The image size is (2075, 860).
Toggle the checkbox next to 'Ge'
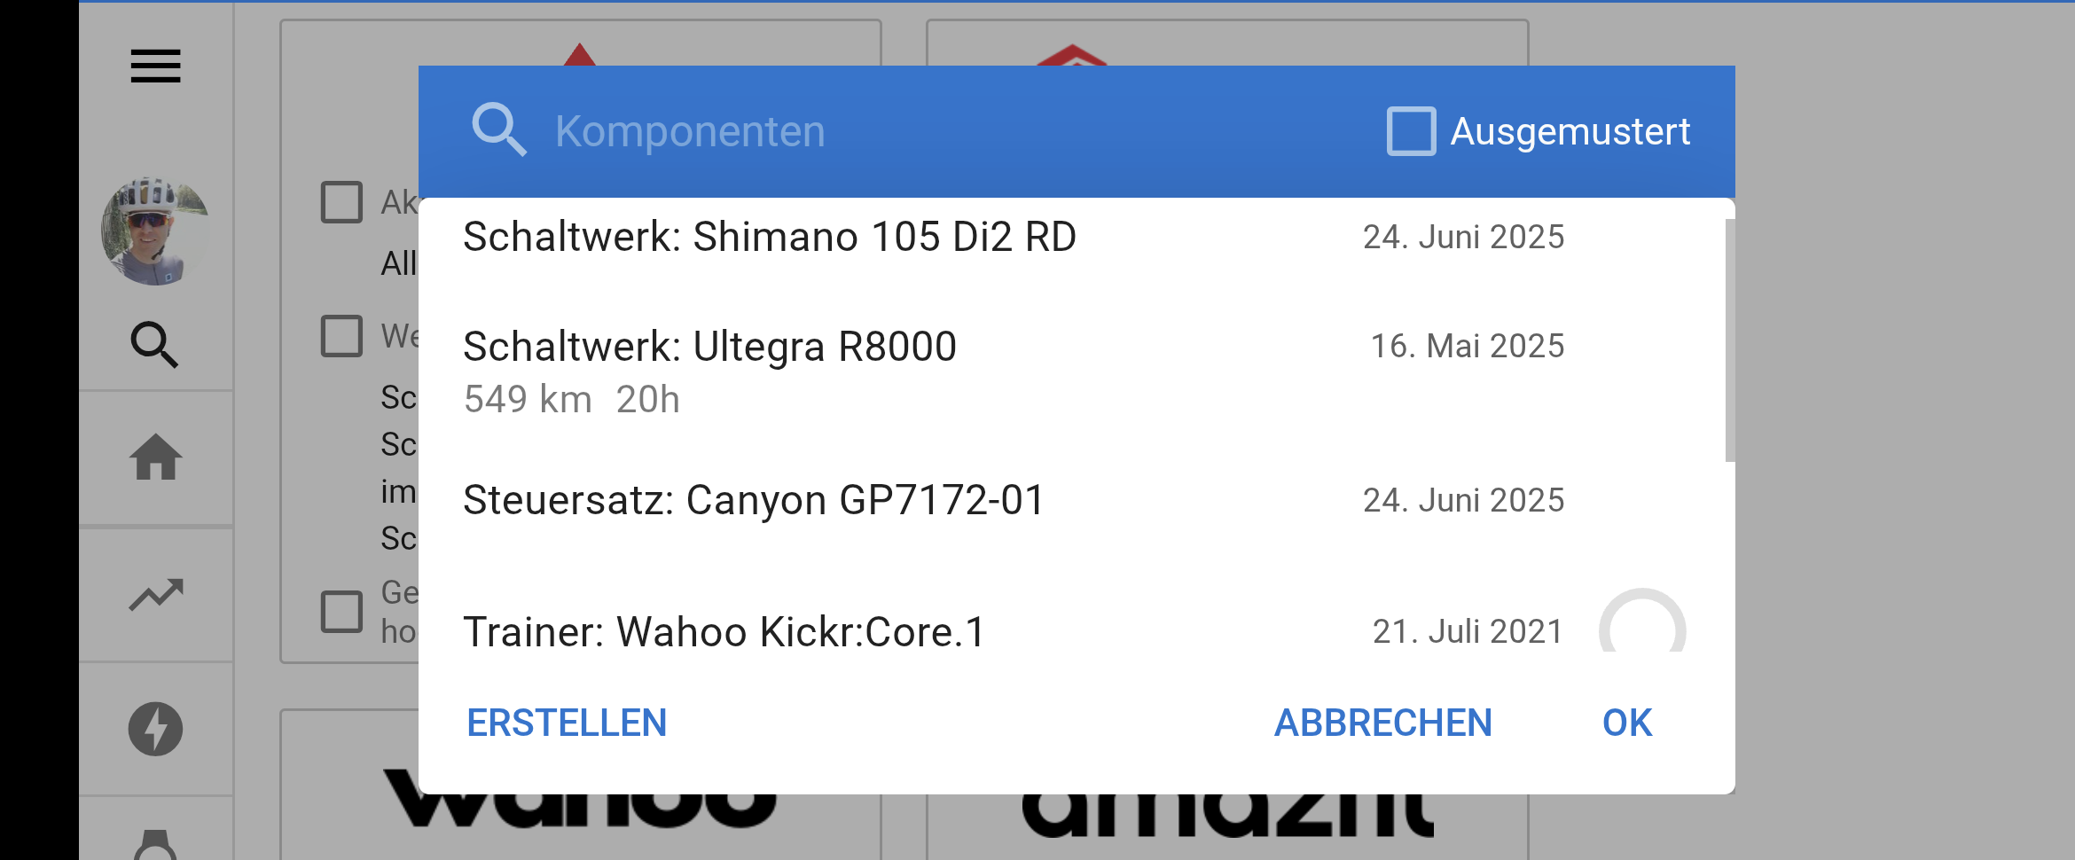click(341, 612)
